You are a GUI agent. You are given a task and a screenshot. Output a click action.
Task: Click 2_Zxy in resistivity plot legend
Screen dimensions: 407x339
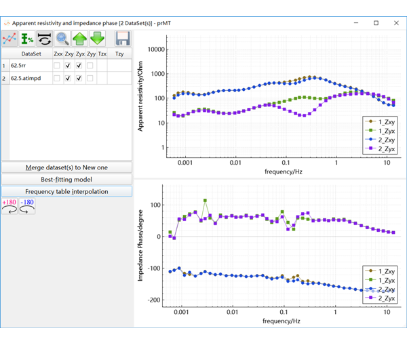tap(380, 140)
